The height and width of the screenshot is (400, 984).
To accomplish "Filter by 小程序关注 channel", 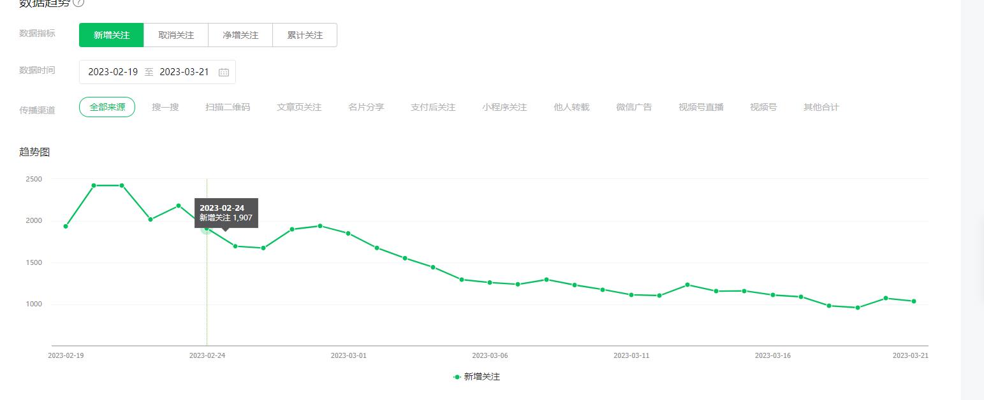I will (x=504, y=107).
